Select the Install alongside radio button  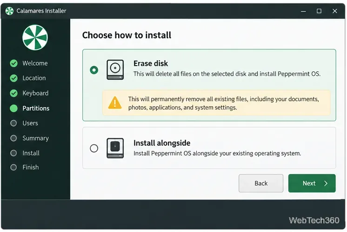point(94,148)
